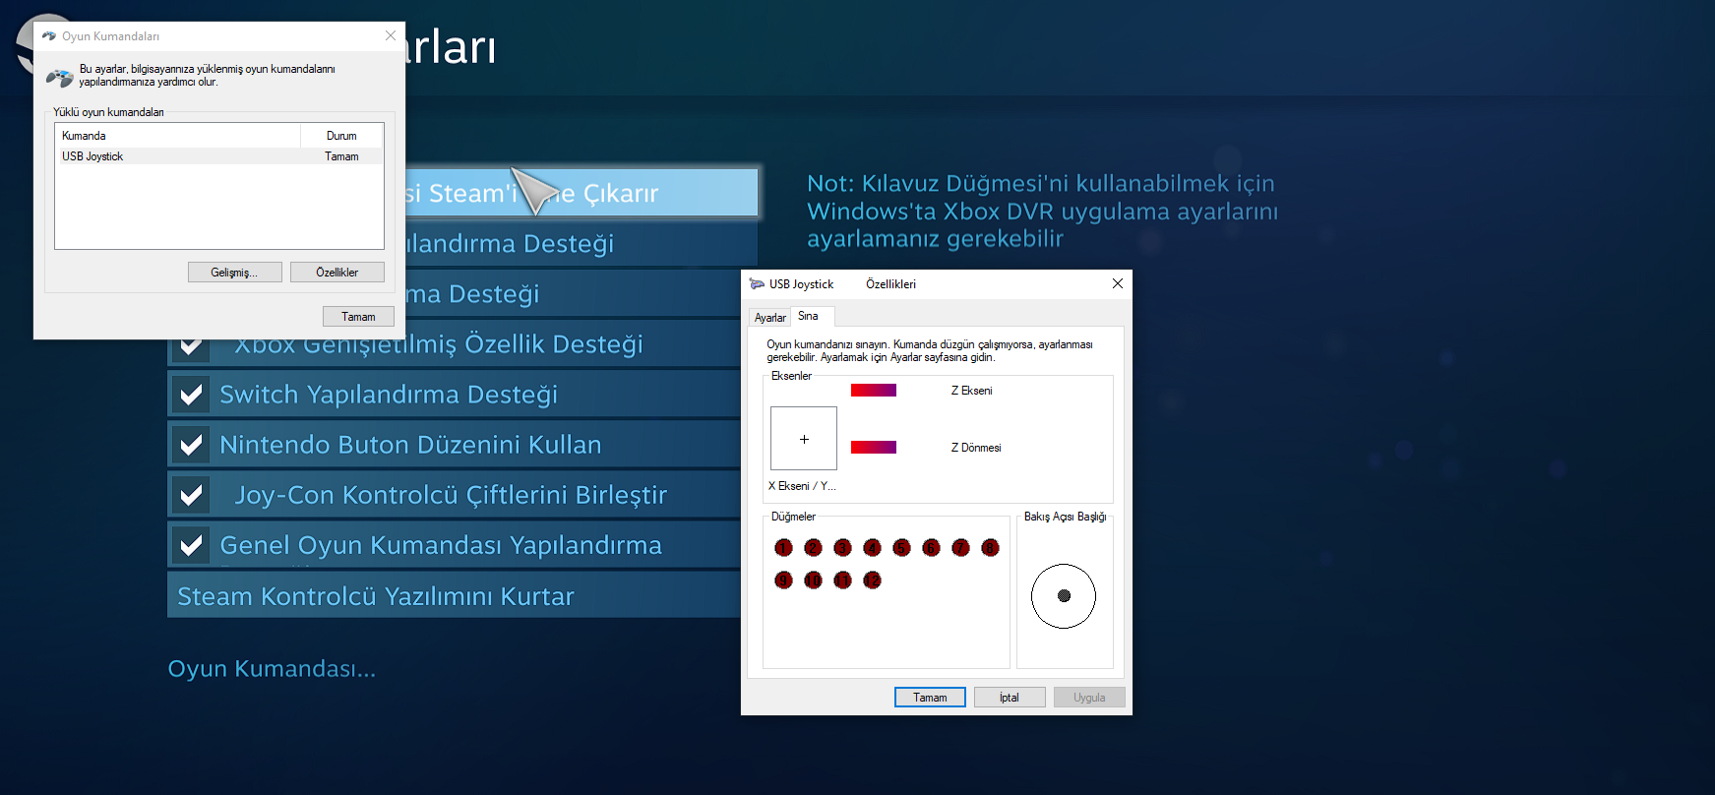Open the Oyun Kumandası... link
This screenshot has width=1715, height=795.
click(272, 669)
